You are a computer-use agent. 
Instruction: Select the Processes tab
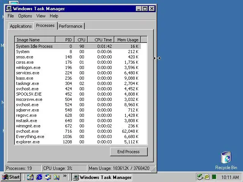(x=45, y=25)
